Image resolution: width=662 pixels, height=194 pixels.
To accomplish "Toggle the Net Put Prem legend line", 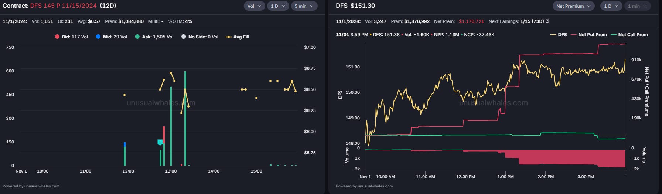I will (589, 35).
